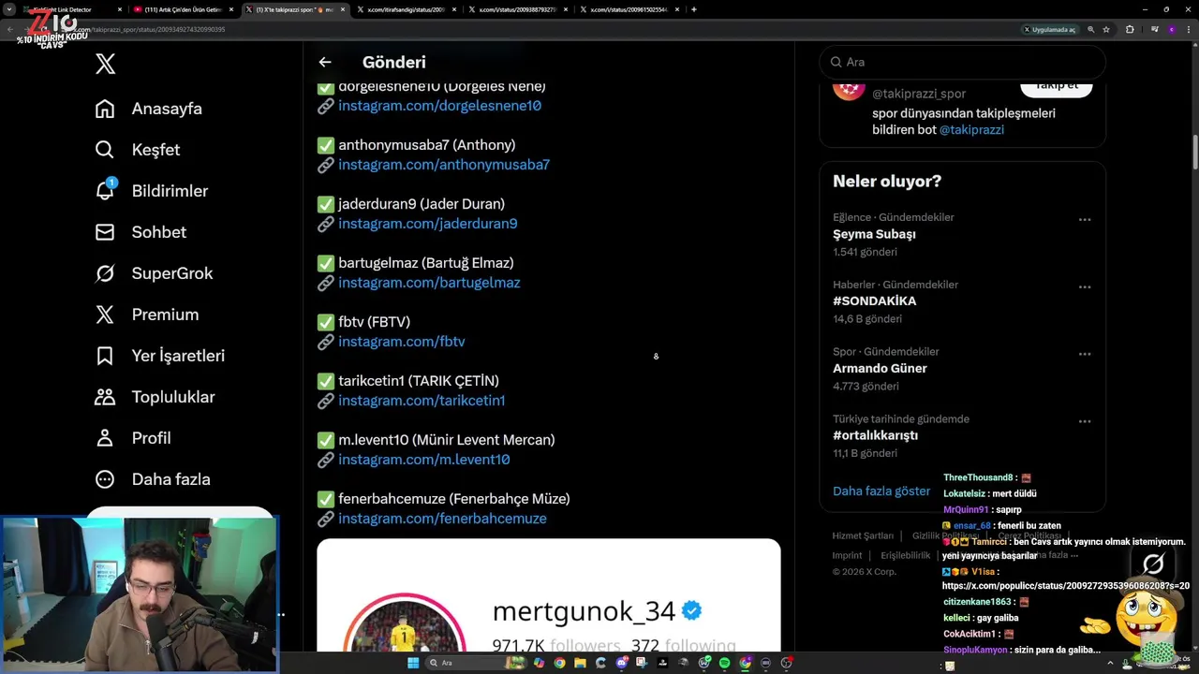Open SuperGrok from the sidebar
The height and width of the screenshot is (674, 1199).
tap(155, 273)
